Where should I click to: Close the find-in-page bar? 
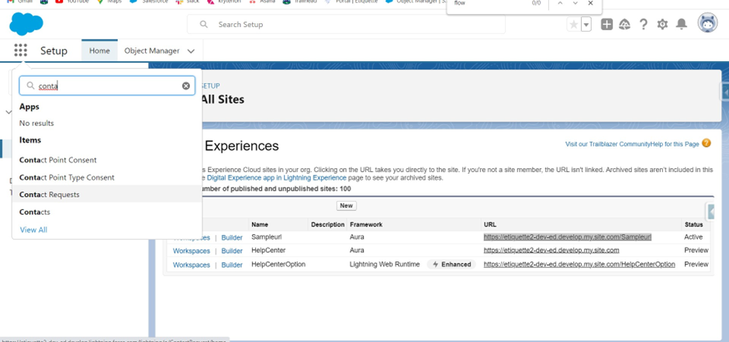tap(590, 3)
